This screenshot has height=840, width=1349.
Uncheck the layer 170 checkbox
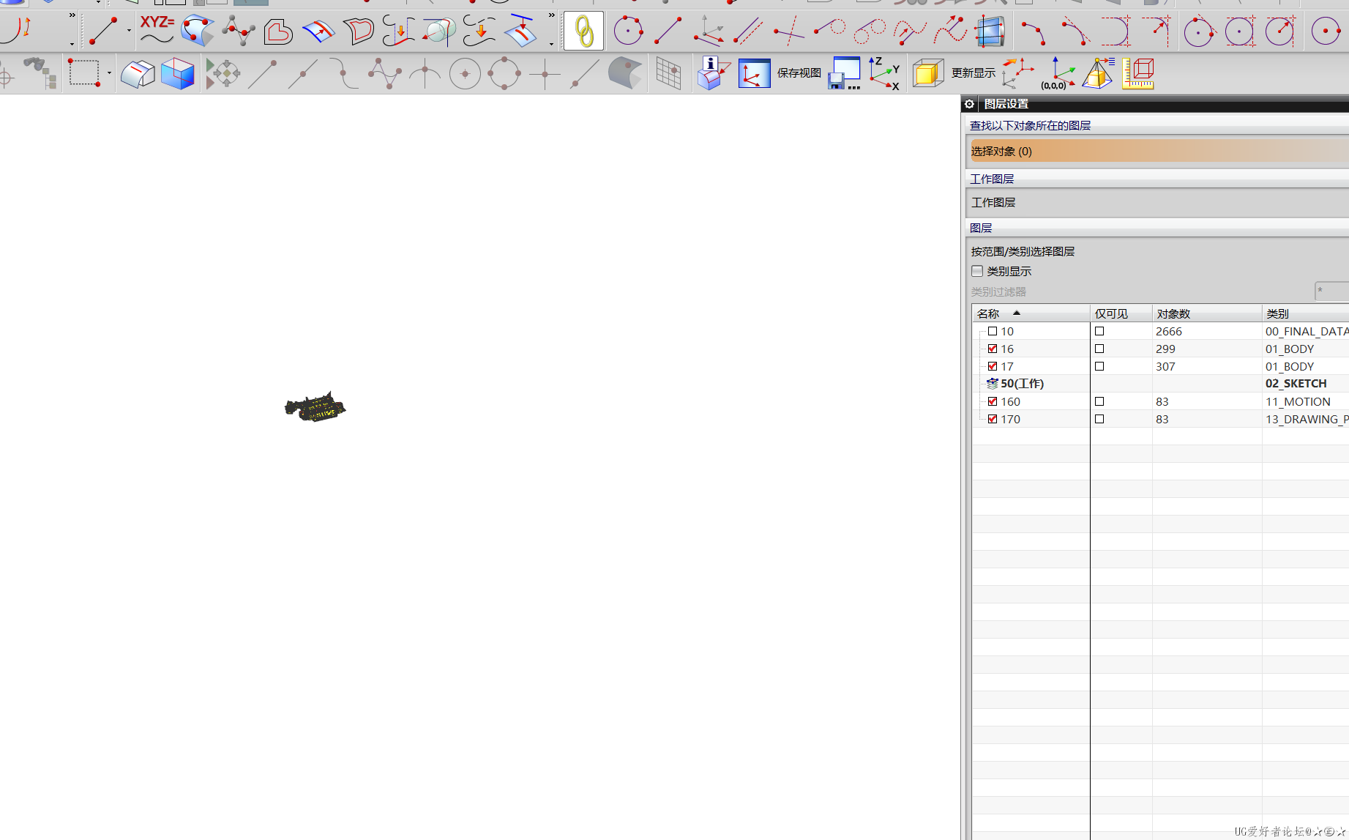pyautogui.click(x=993, y=419)
